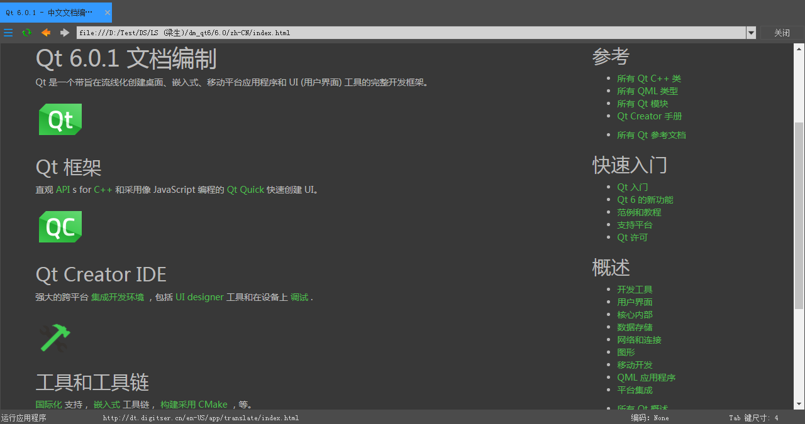The image size is (805, 424).
Task: Click the dt.digitser.cn URL in status bar
Action: 201,418
